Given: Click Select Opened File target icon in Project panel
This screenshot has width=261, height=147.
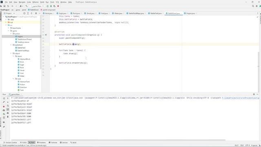Looking at the screenshot, I should point(24,13).
